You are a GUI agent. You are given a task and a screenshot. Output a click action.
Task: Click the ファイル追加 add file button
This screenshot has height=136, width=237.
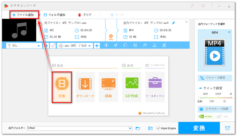pos(23,15)
